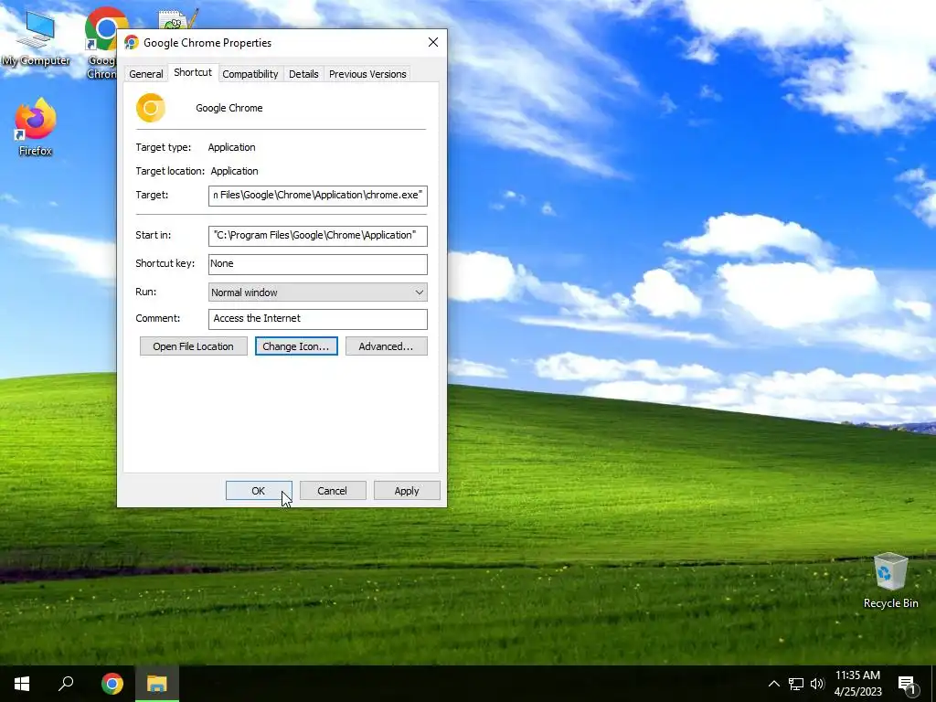Open network status tray icon
Screen dimensions: 936x702
796,684
